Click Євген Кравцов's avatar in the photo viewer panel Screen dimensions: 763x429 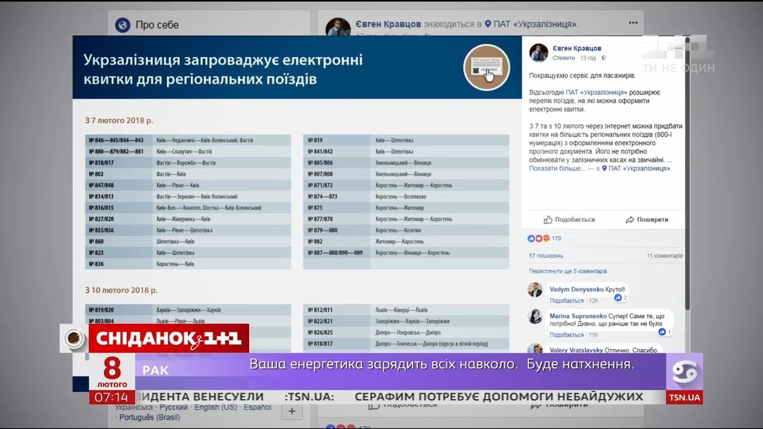(x=539, y=52)
